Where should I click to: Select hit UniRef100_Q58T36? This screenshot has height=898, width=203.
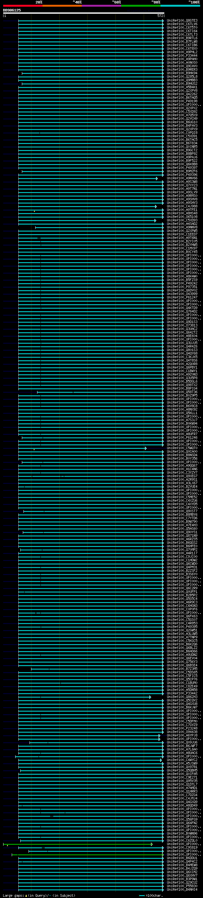(182, 392)
